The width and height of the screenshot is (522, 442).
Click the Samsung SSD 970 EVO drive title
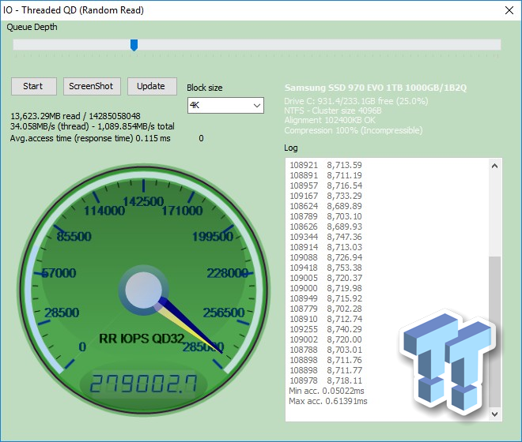376,88
